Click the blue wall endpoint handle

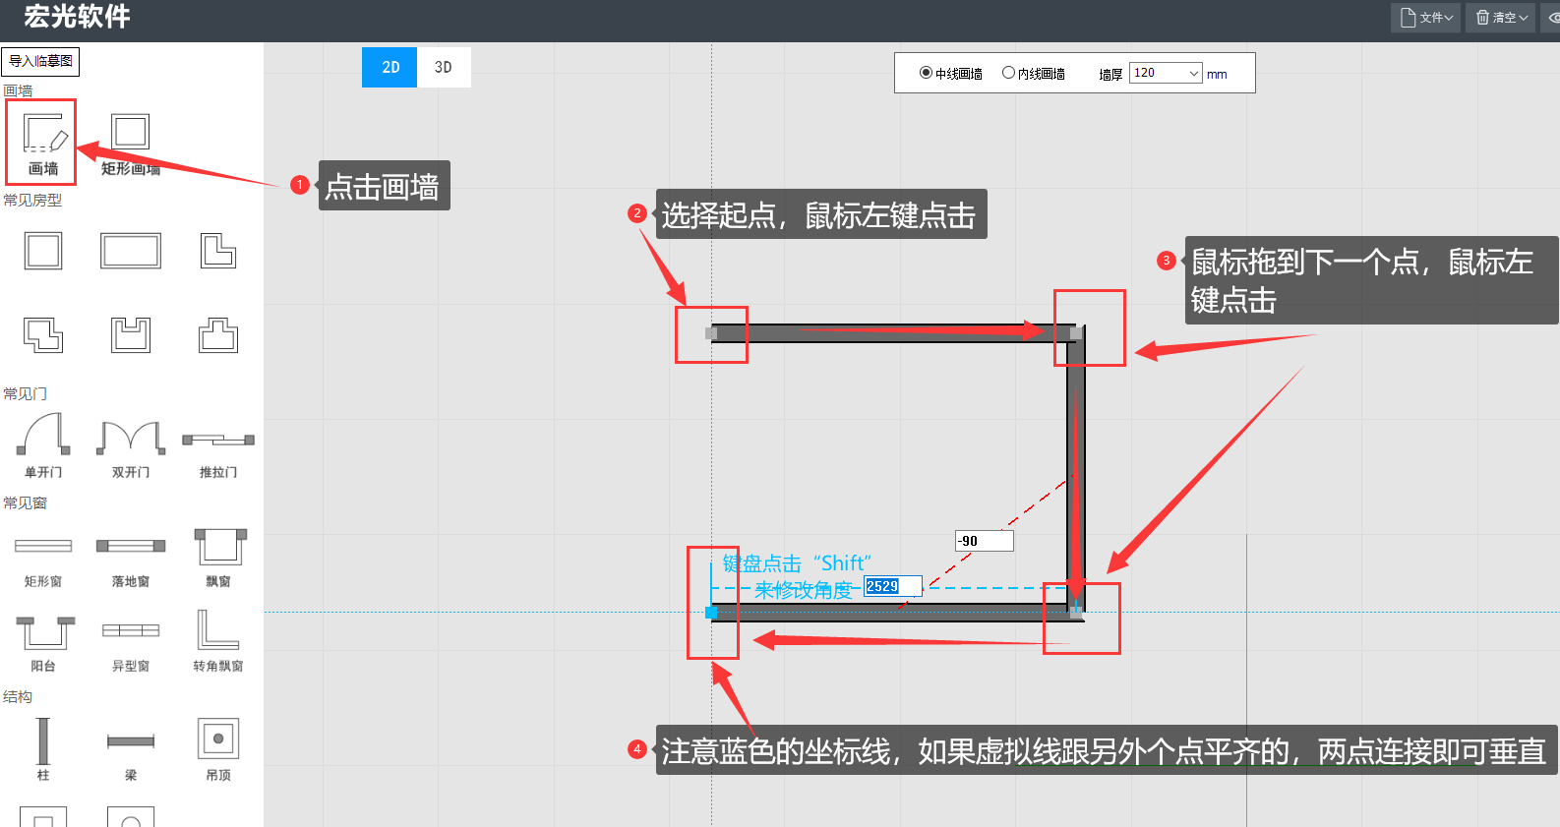click(711, 613)
